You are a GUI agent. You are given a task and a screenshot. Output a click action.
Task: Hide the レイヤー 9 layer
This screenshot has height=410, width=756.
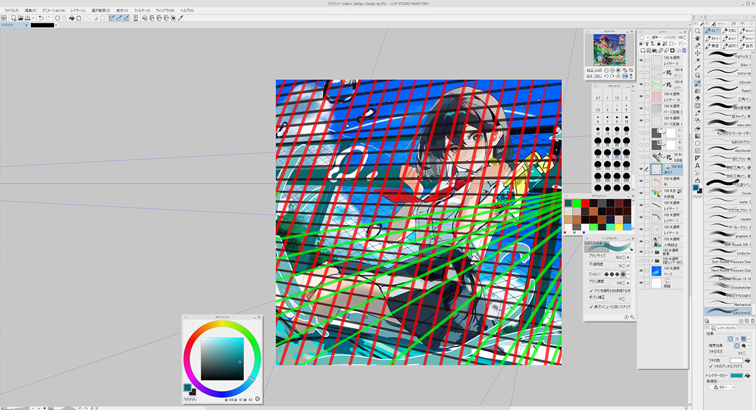pos(641,60)
